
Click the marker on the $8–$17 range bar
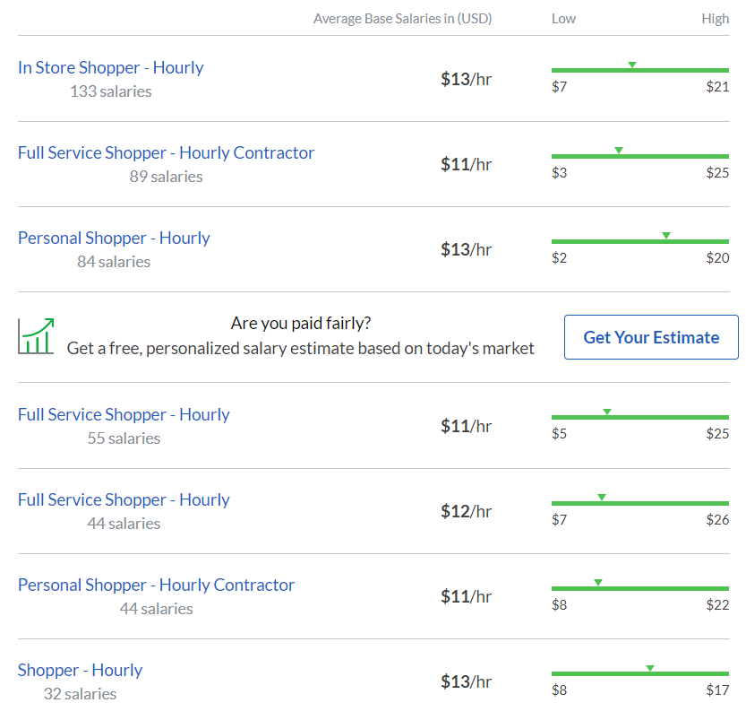pos(650,667)
